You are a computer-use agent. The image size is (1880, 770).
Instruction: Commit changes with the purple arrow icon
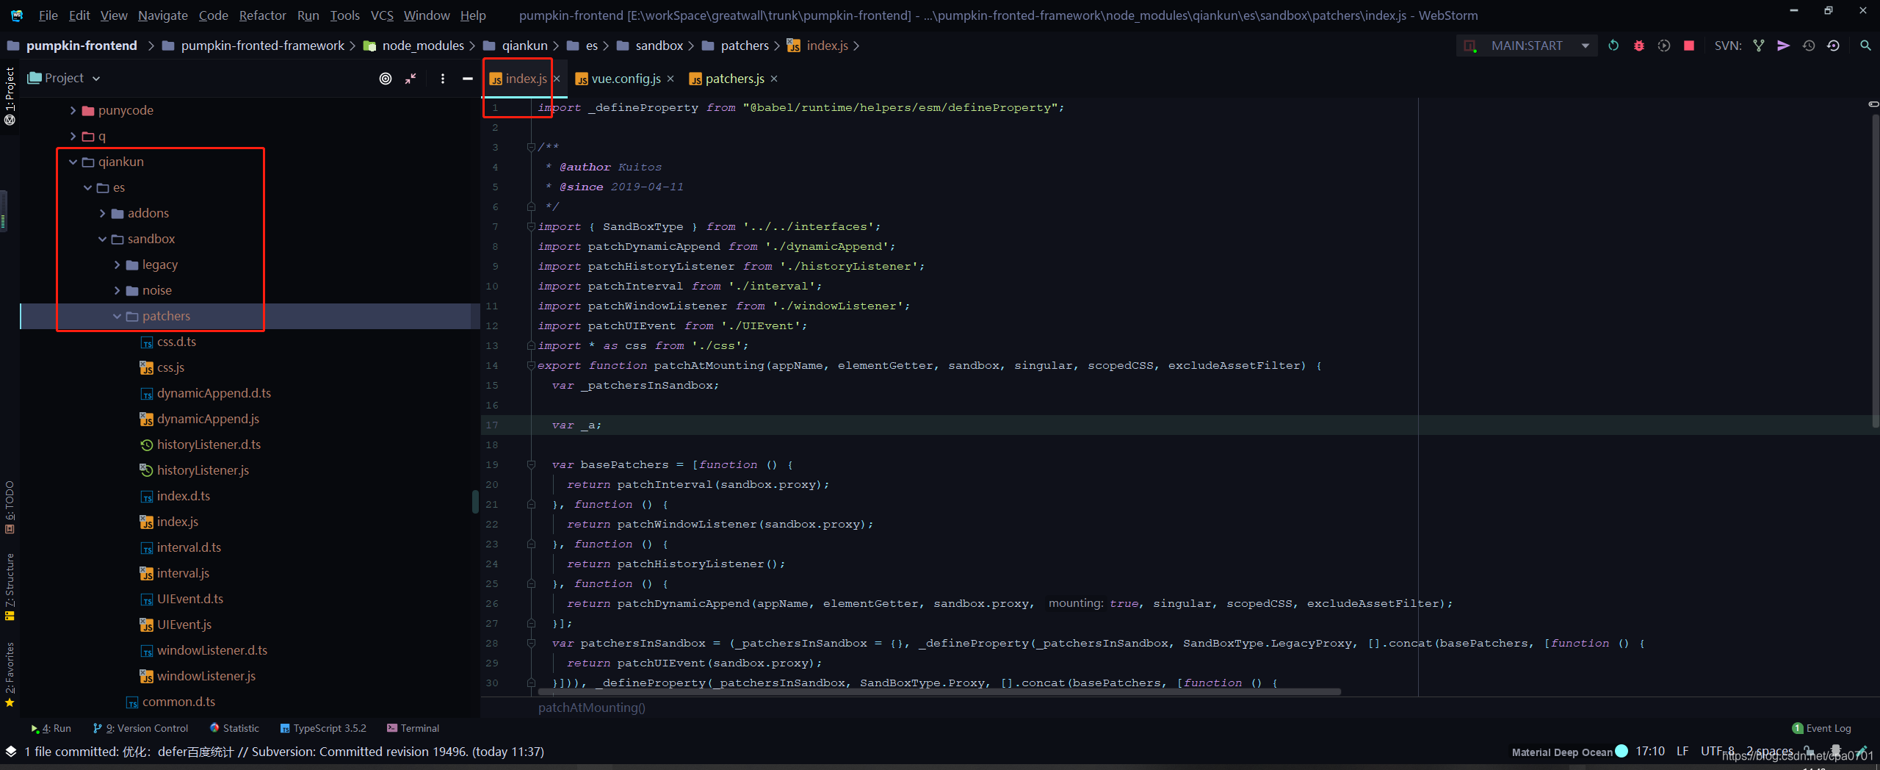click(x=1783, y=46)
